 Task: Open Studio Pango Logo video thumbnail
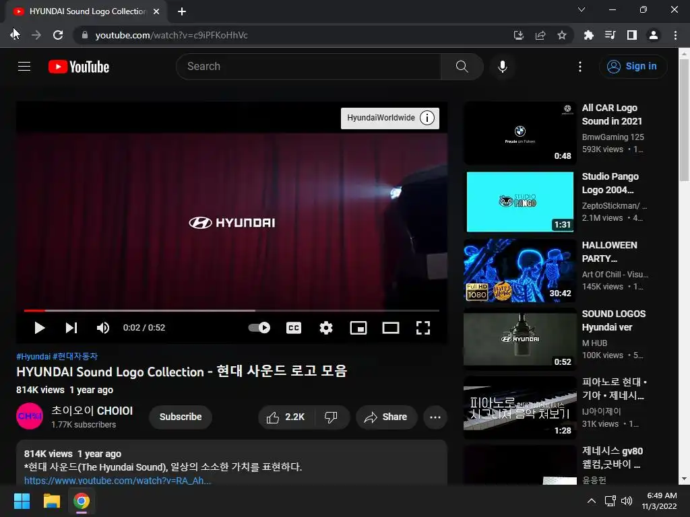click(x=520, y=202)
